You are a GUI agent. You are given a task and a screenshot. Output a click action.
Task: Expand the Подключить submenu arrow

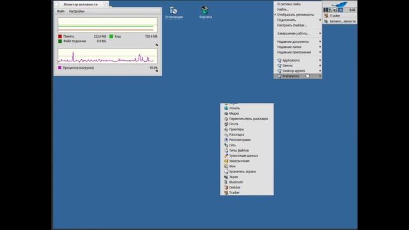pyautogui.click(x=320, y=20)
